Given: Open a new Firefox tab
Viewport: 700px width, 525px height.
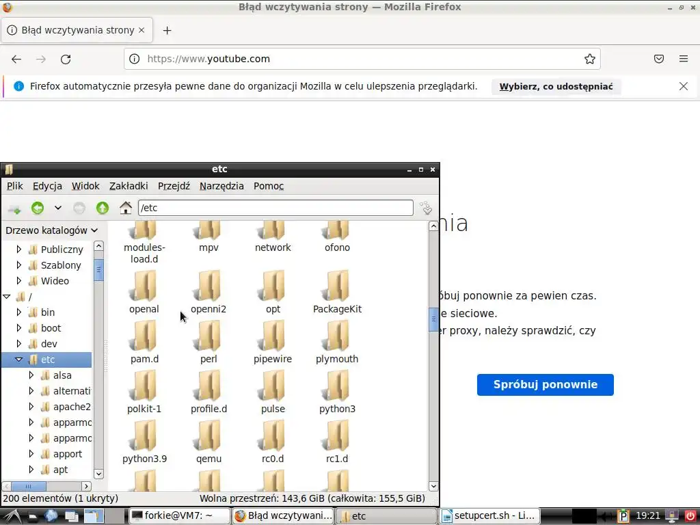Looking at the screenshot, I should coord(167,30).
